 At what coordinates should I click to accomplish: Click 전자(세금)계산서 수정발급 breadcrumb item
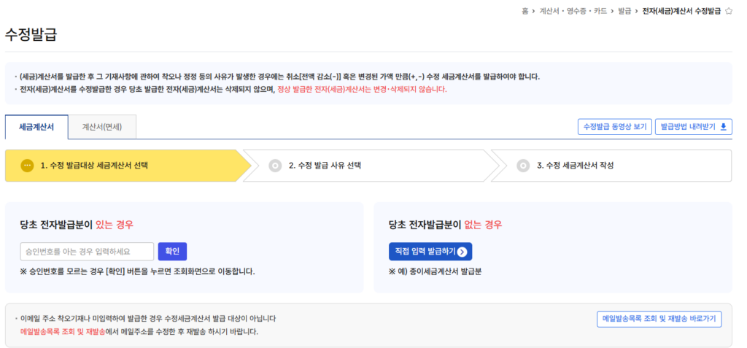(x=681, y=12)
